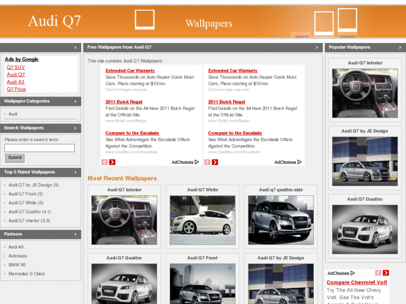Image resolution: width=406 pixels, height=304 pixels.
Task: Open the Q7 SUV ad link
Action: coord(16,67)
